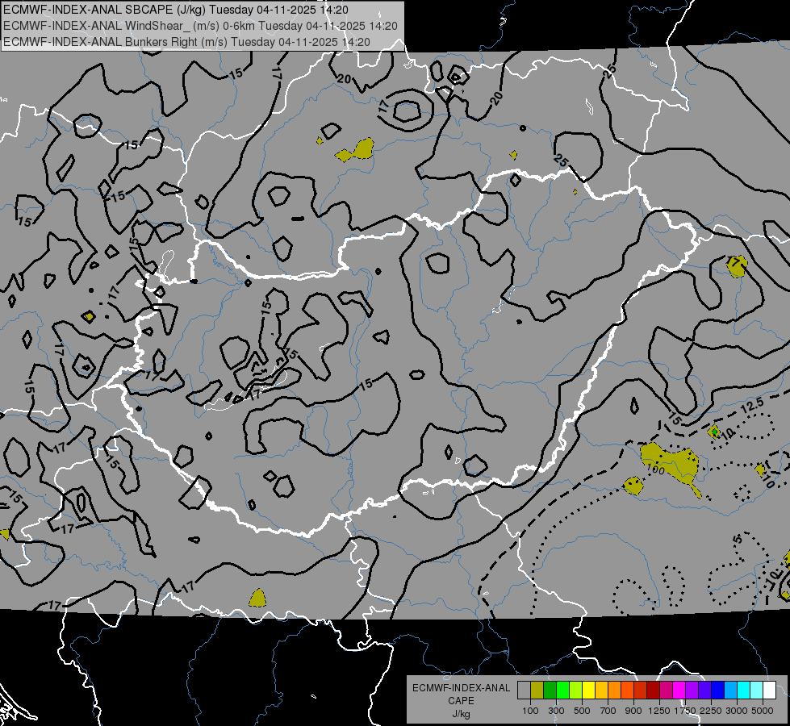
Task: Click the 1250 legend value
Action: [659, 711]
